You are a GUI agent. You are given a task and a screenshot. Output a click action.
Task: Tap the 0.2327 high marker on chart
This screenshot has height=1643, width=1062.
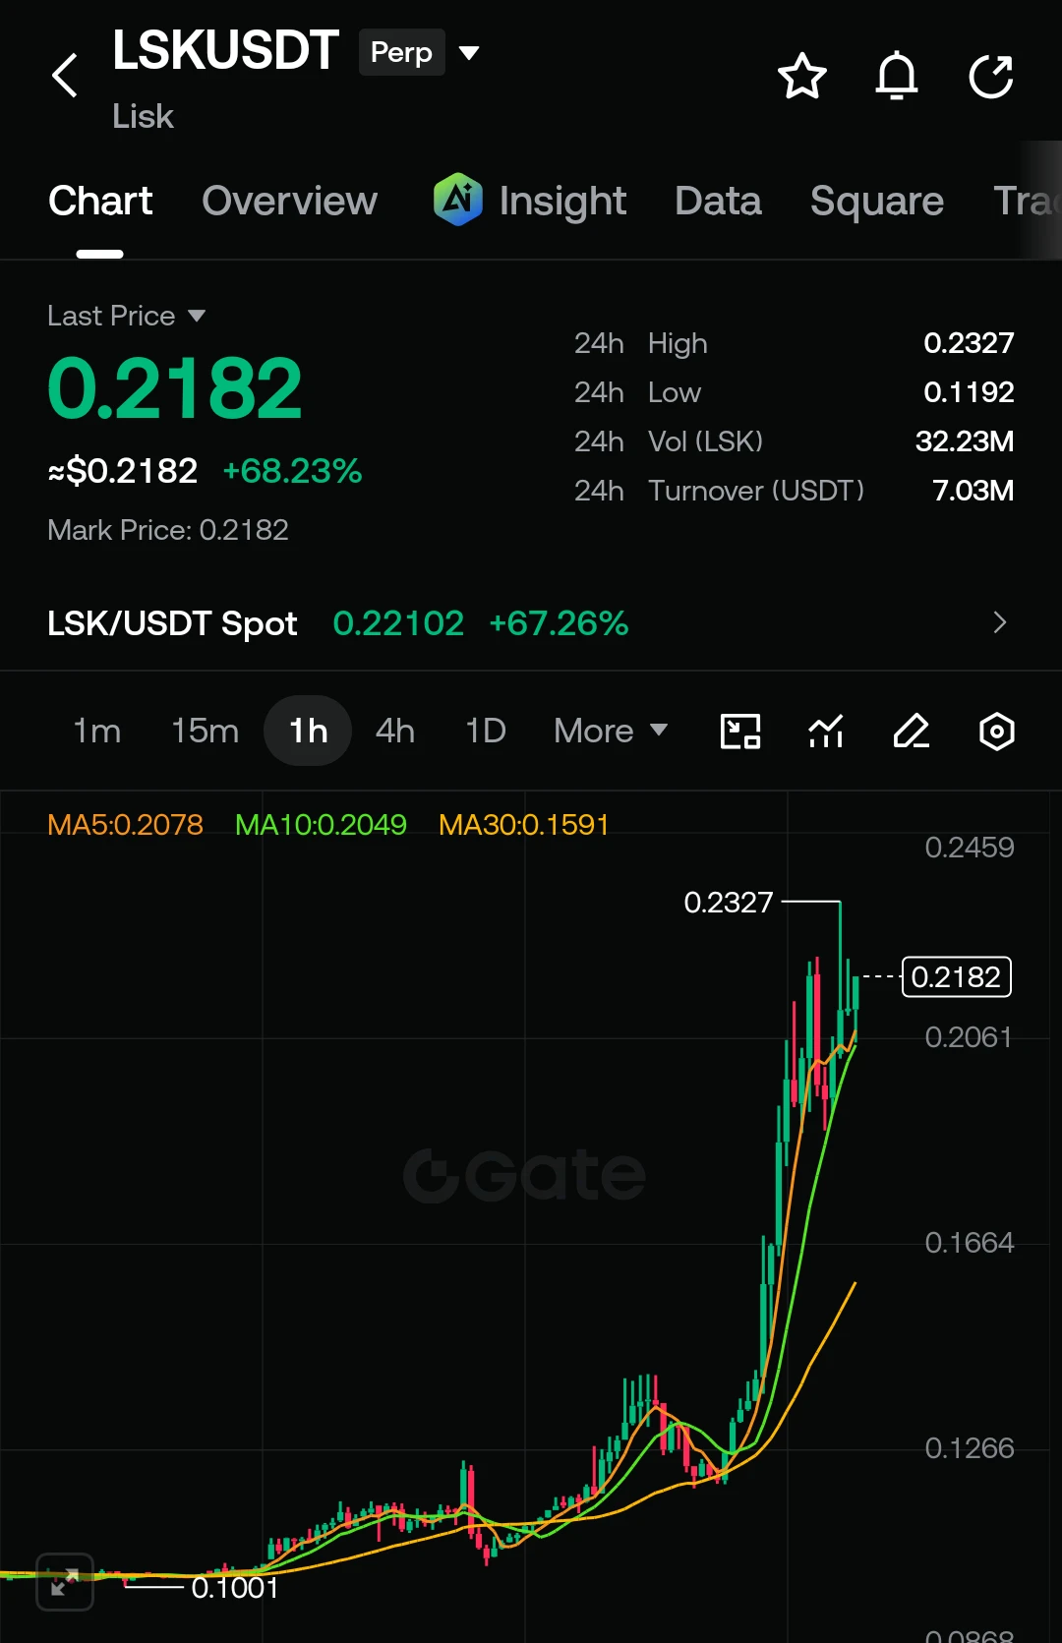(729, 902)
